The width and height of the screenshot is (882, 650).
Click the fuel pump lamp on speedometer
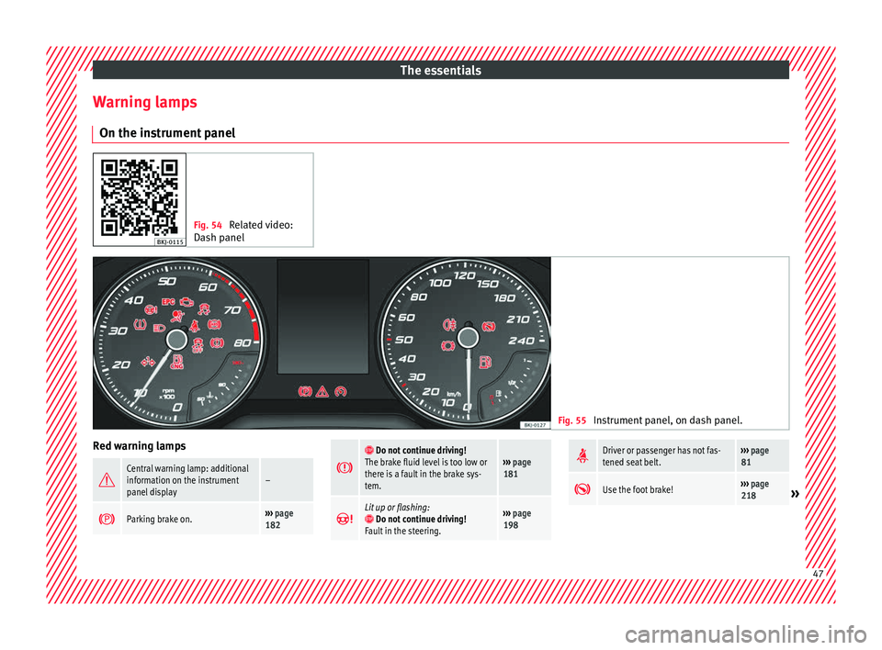(x=485, y=362)
